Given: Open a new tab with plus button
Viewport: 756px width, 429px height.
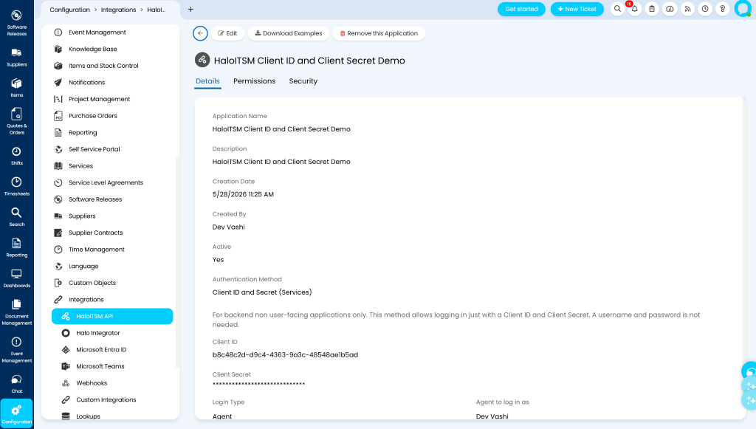Looking at the screenshot, I should (x=190, y=9).
